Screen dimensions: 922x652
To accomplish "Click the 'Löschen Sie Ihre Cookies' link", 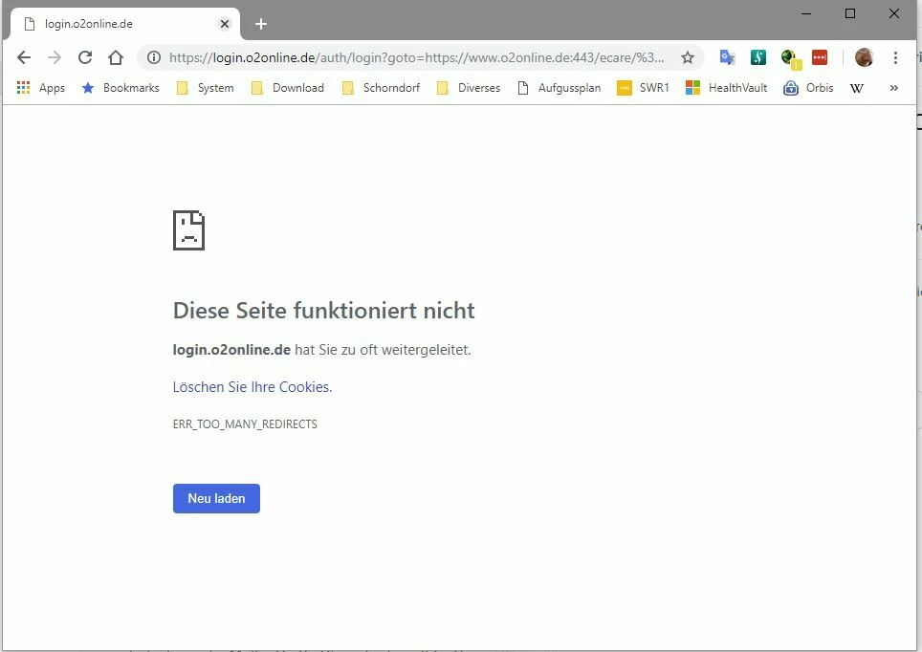I will (x=252, y=387).
